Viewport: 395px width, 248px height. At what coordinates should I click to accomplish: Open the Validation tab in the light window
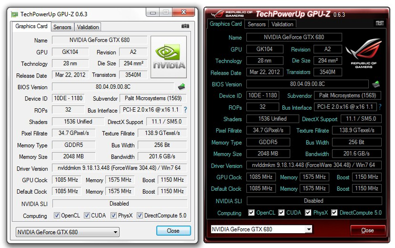click(x=88, y=27)
